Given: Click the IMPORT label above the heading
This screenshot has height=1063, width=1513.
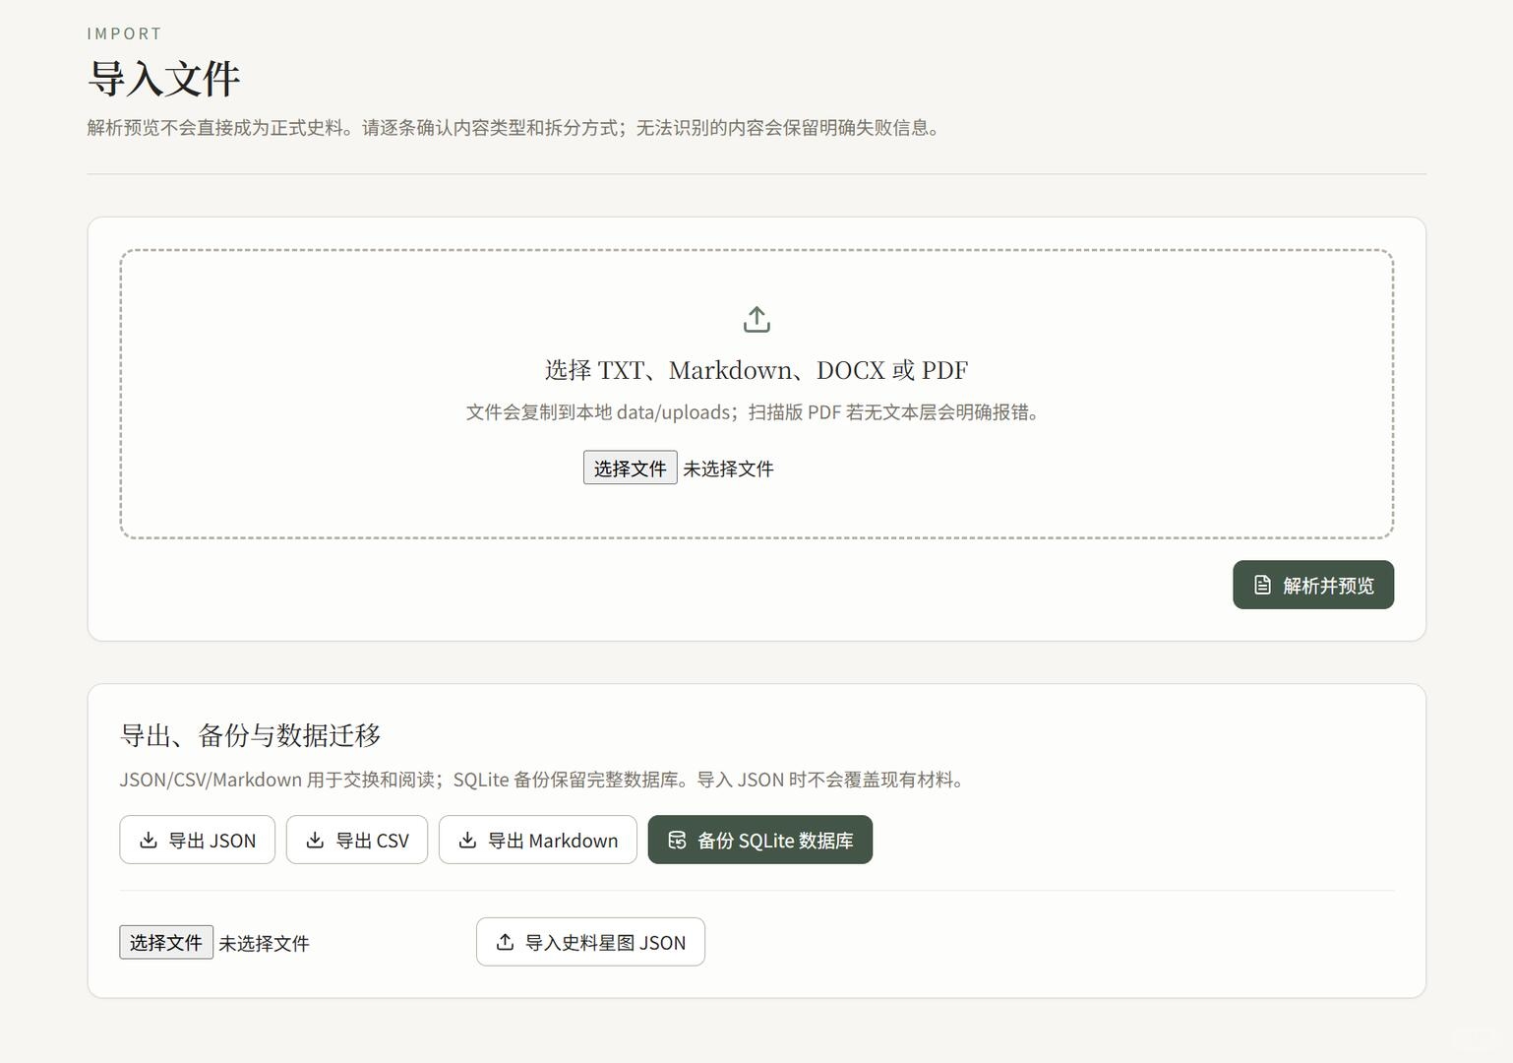Looking at the screenshot, I should (124, 33).
